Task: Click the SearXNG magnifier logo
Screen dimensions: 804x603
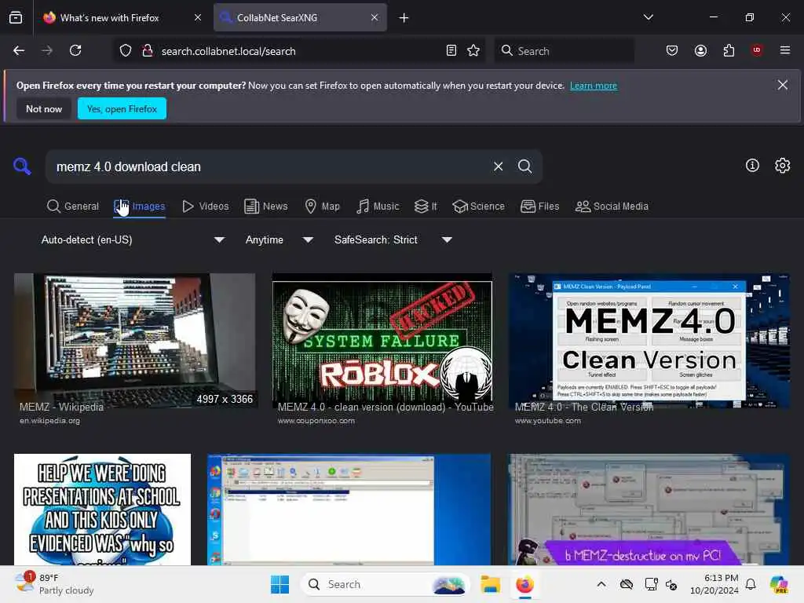Action: tap(22, 166)
